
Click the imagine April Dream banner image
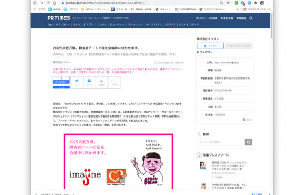point(118,162)
